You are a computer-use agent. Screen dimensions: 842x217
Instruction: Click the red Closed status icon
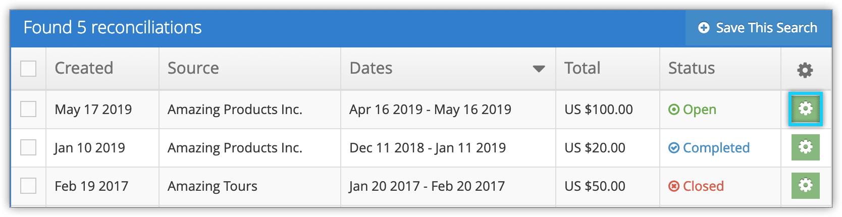(x=674, y=186)
